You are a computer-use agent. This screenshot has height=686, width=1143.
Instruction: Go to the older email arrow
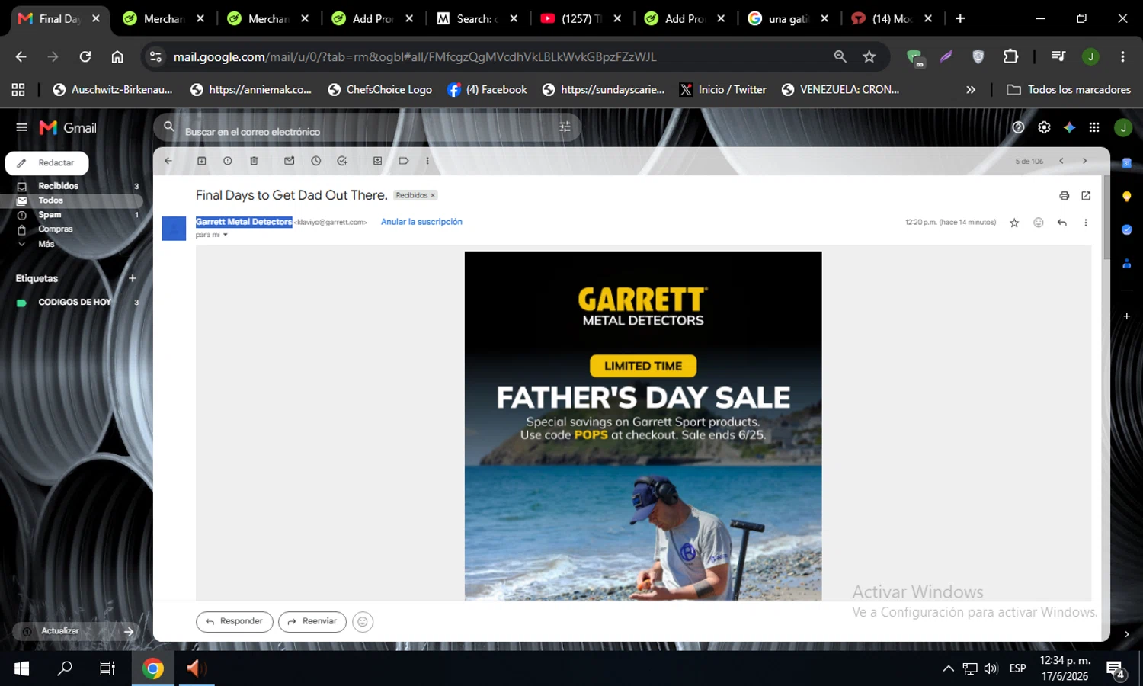tap(1084, 161)
